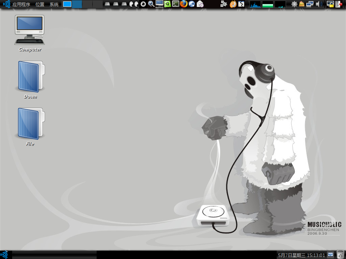Switch to the second workspace
The height and width of the screenshot is (259, 346).
point(77,4)
